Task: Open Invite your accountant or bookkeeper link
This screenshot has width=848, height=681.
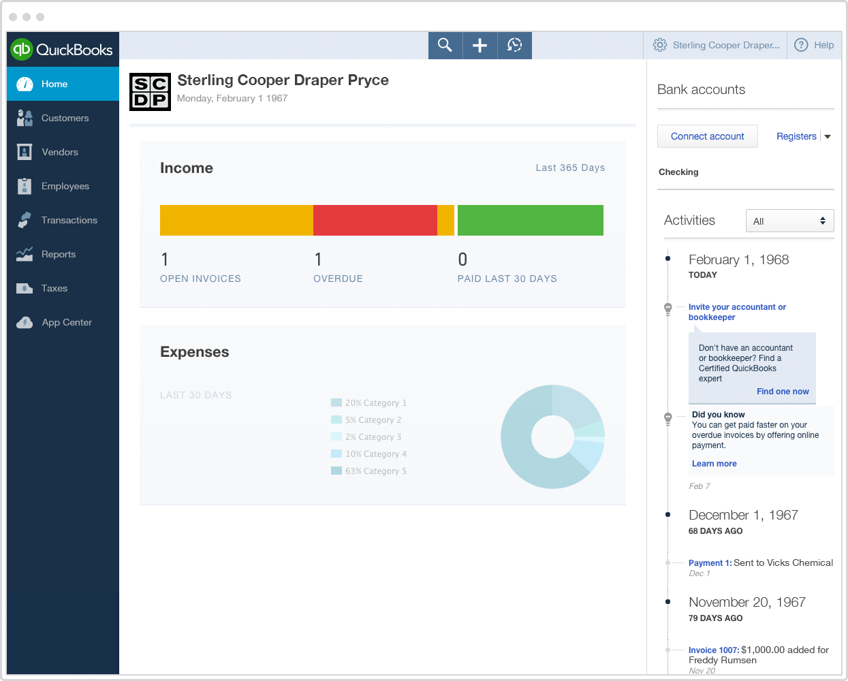Action: (737, 312)
